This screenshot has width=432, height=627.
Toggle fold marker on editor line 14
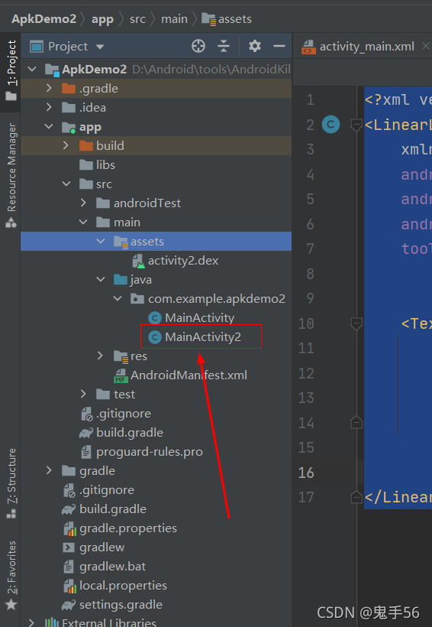[356, 422]
